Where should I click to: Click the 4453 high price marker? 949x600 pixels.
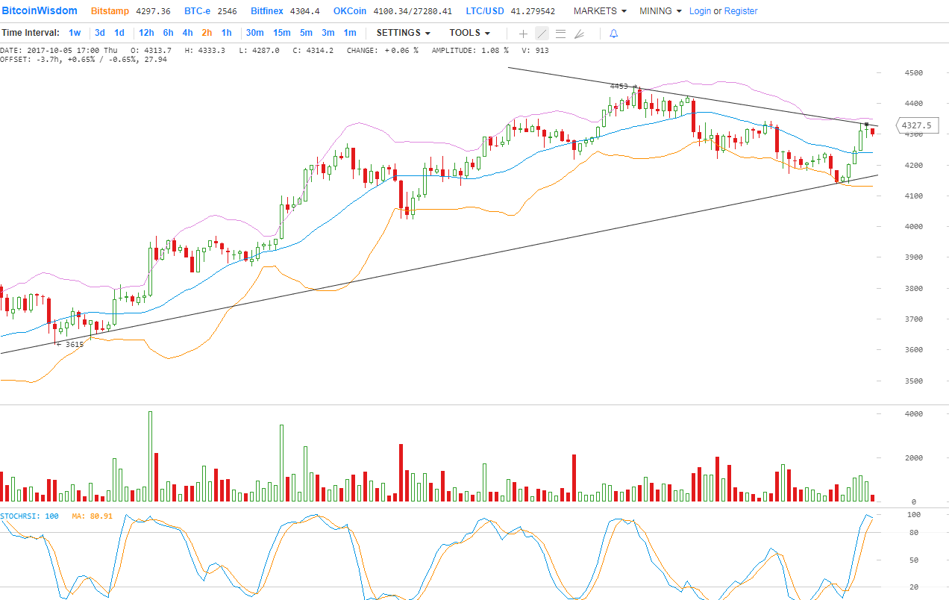tap(619, 87)
